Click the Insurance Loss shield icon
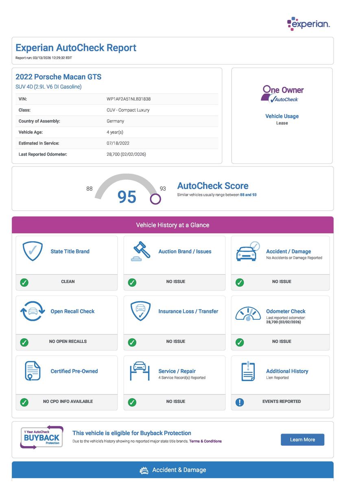 click(x=140, y=312)
